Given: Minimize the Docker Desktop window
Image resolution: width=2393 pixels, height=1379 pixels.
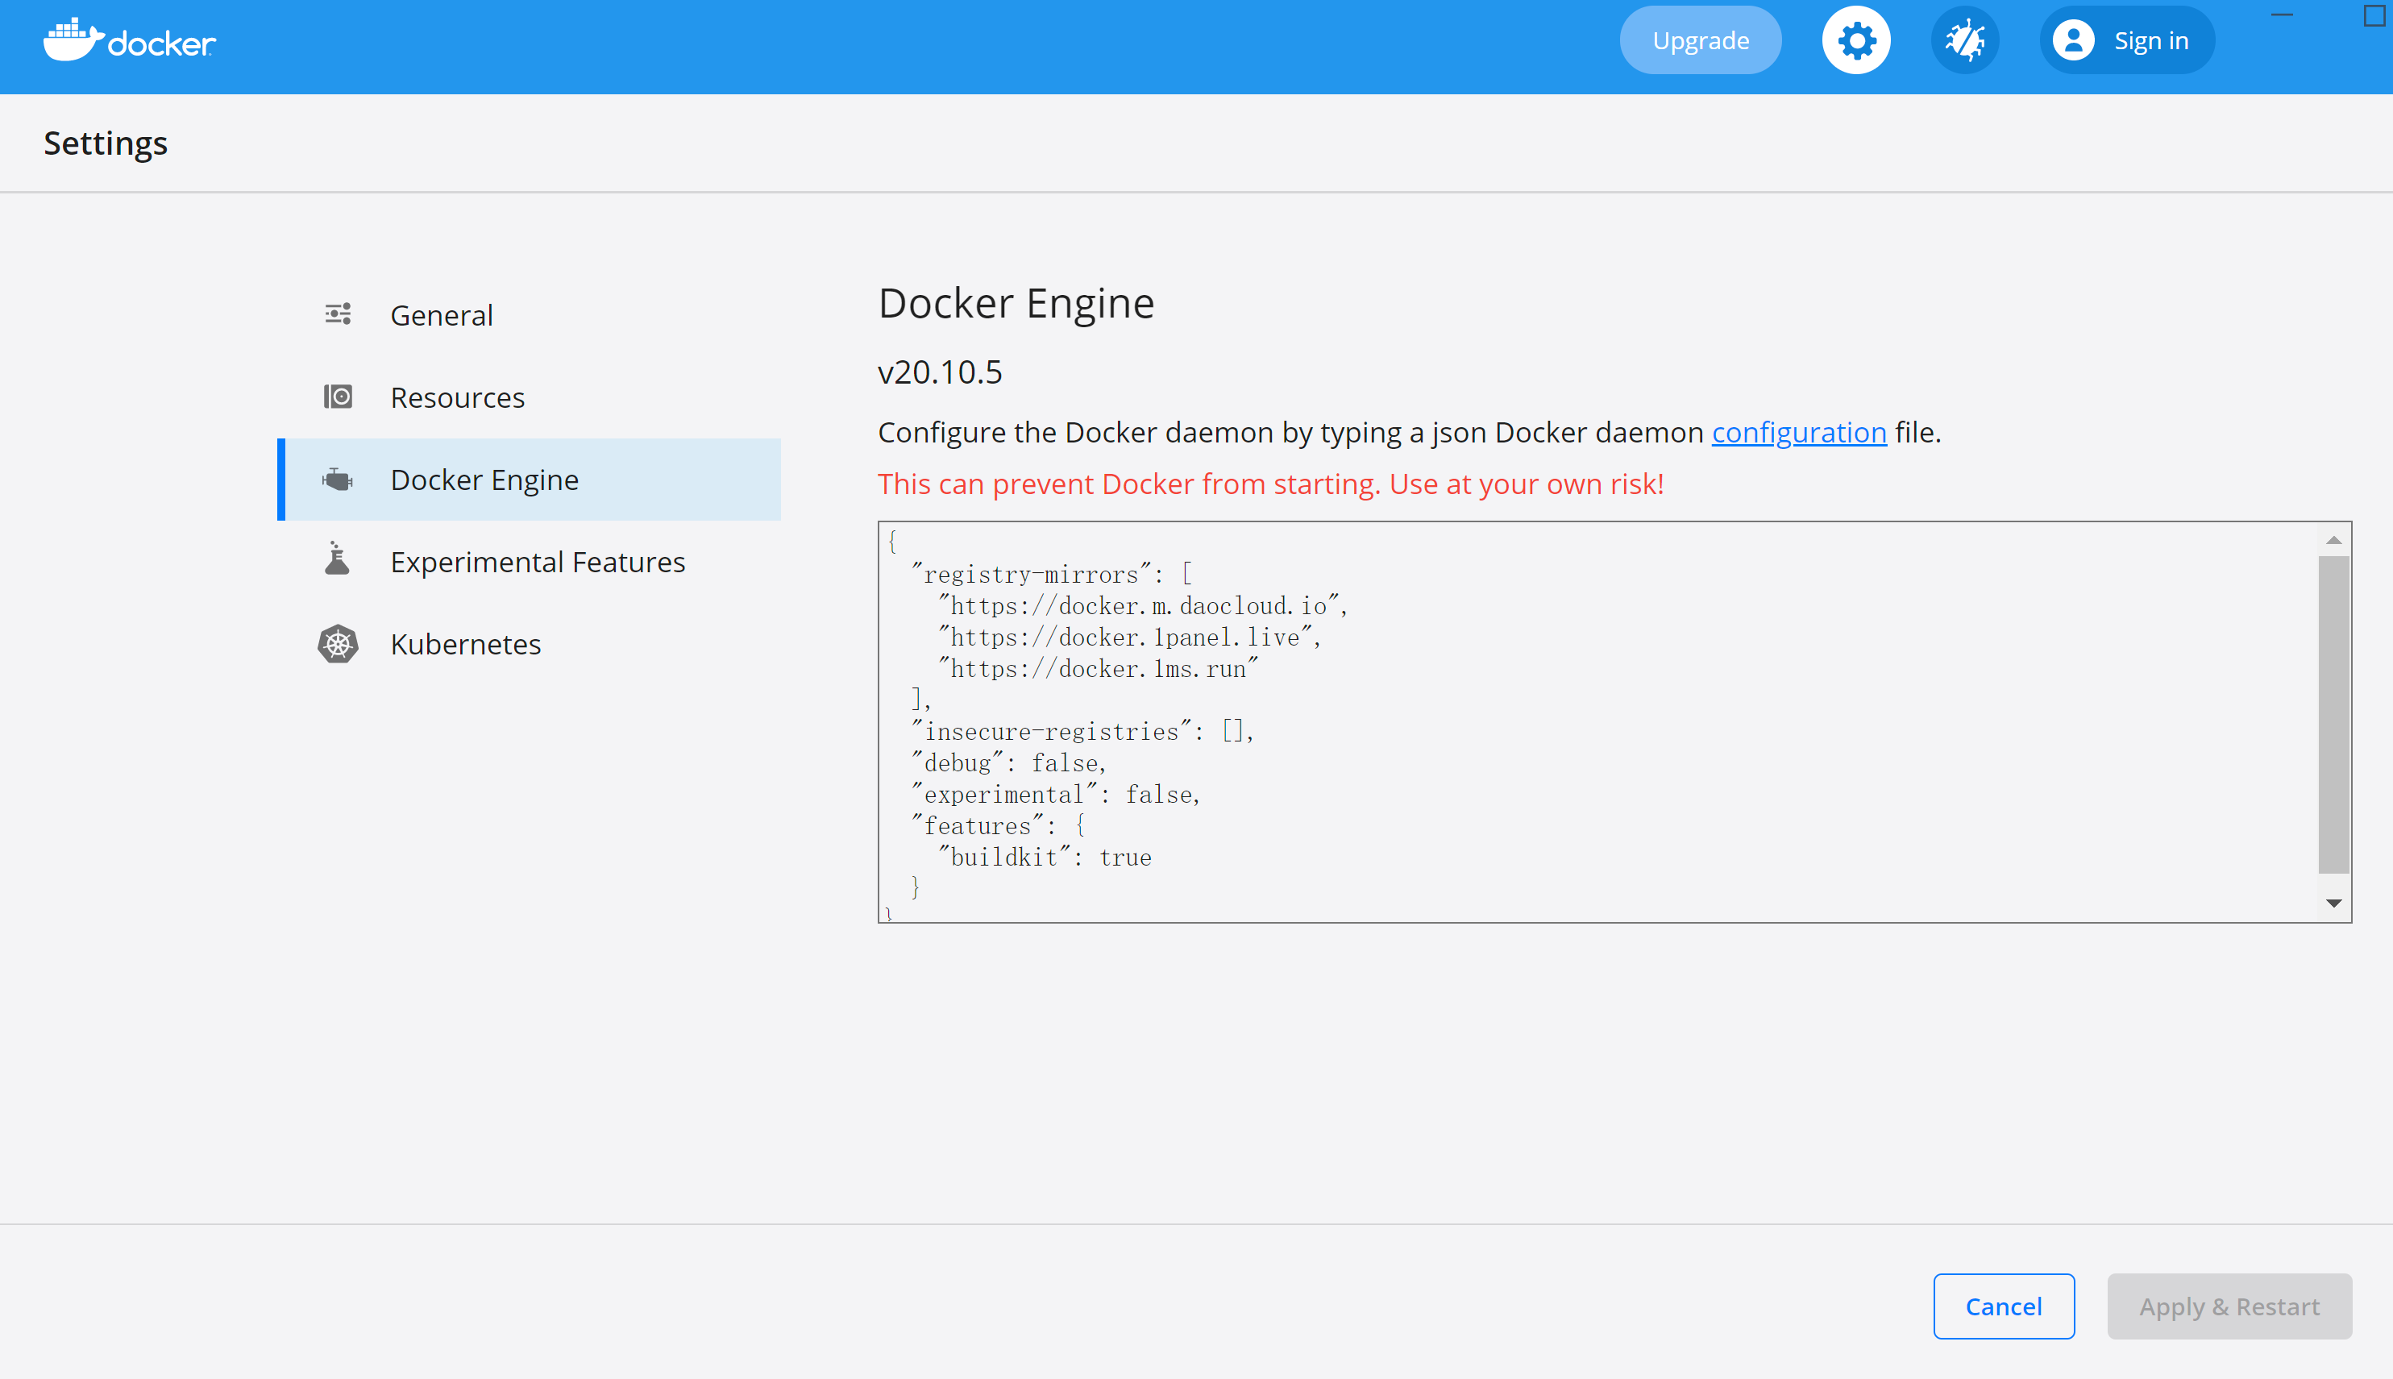Looking at the screenshot, I should click(x=2281, y=15).
